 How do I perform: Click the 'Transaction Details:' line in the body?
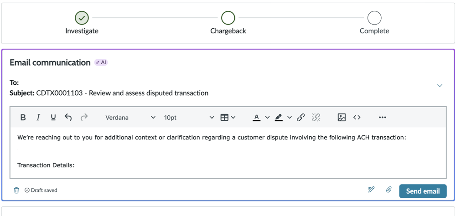[46, 165]
